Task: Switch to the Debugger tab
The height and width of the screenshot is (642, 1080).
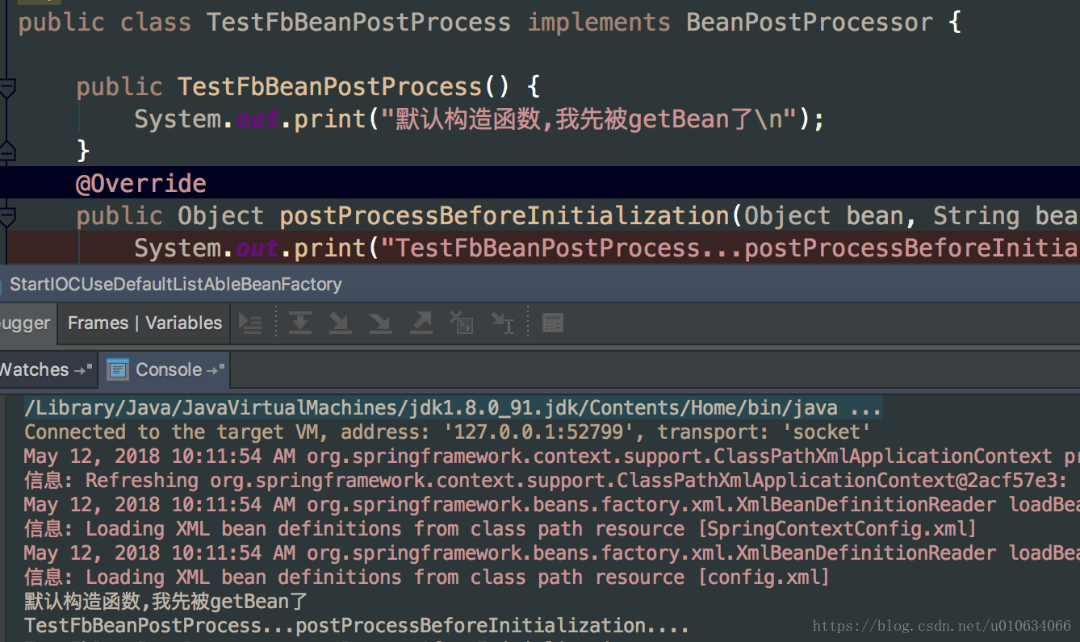Action: [27, 323]
